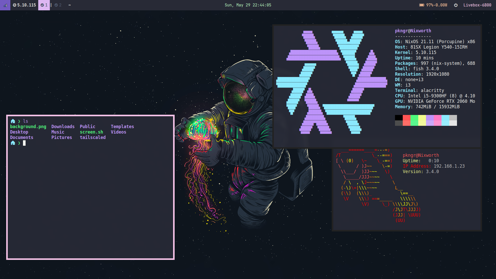Click the terminal cursor block at prompt
Image resolution: width=496 pixels, height=279 pixels.
pos(24,143)
